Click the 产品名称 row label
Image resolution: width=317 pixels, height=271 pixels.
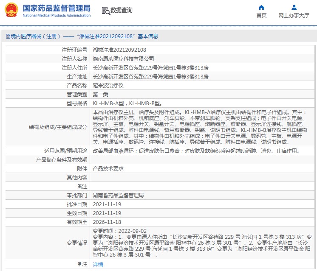click(77, 86)
